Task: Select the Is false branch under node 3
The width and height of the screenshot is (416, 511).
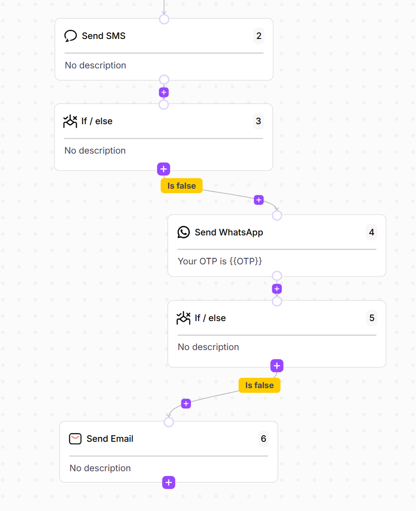Action: pyautogui.click(x=181, y=185)
